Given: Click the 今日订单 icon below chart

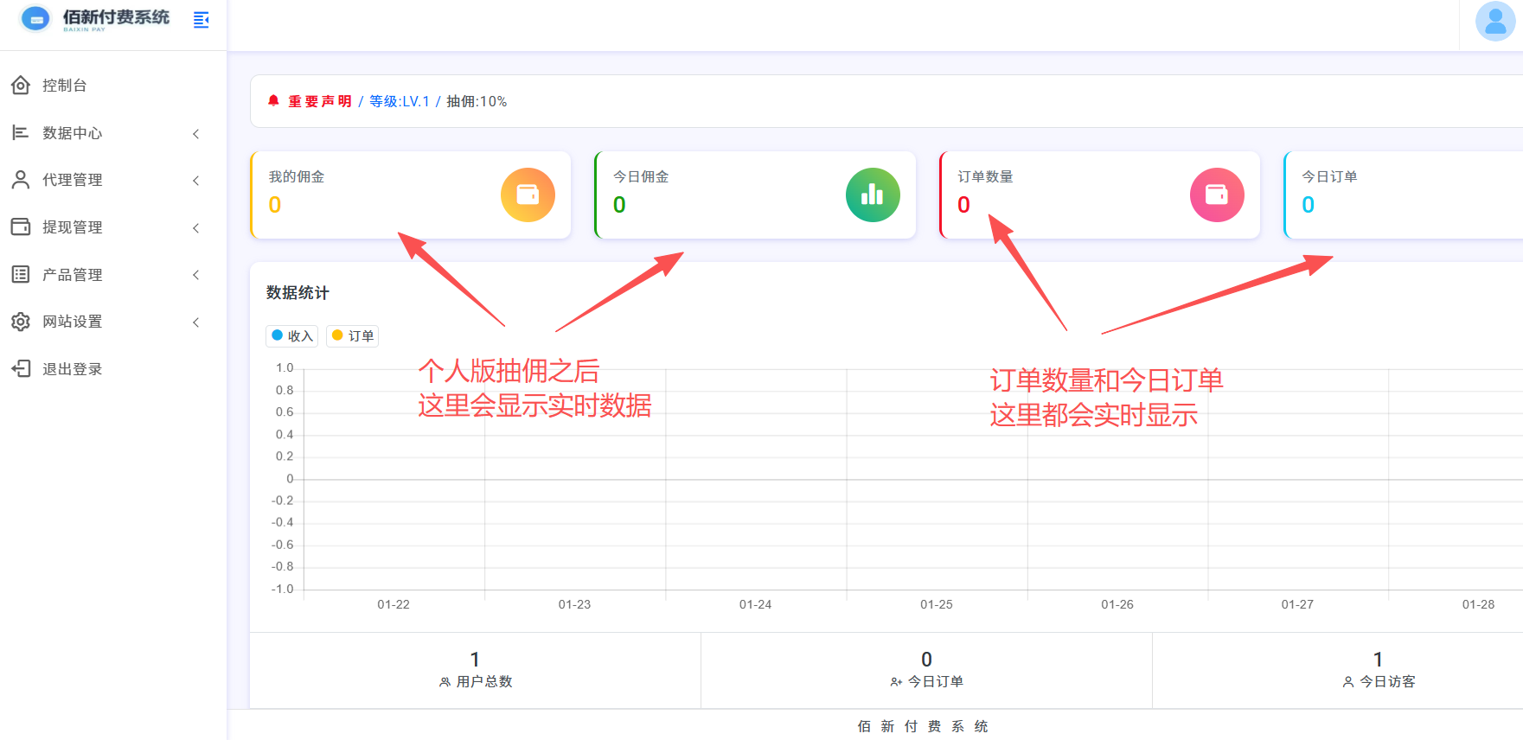Looking at the screenshot, I should coord(896,682).
